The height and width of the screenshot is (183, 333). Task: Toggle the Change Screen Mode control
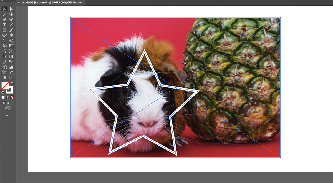pos(8,108)
